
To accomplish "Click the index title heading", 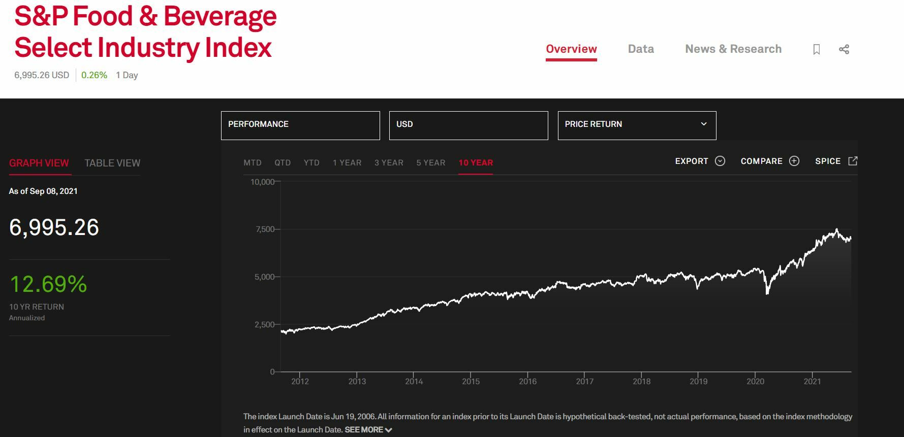I will pos(145,31).
